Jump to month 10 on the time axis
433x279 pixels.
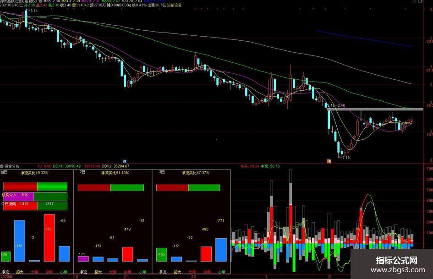point(76,277)
